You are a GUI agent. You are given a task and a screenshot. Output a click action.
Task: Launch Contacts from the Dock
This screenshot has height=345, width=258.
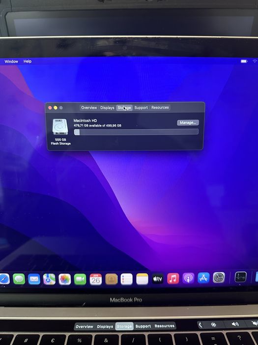[x=111, y=279]
